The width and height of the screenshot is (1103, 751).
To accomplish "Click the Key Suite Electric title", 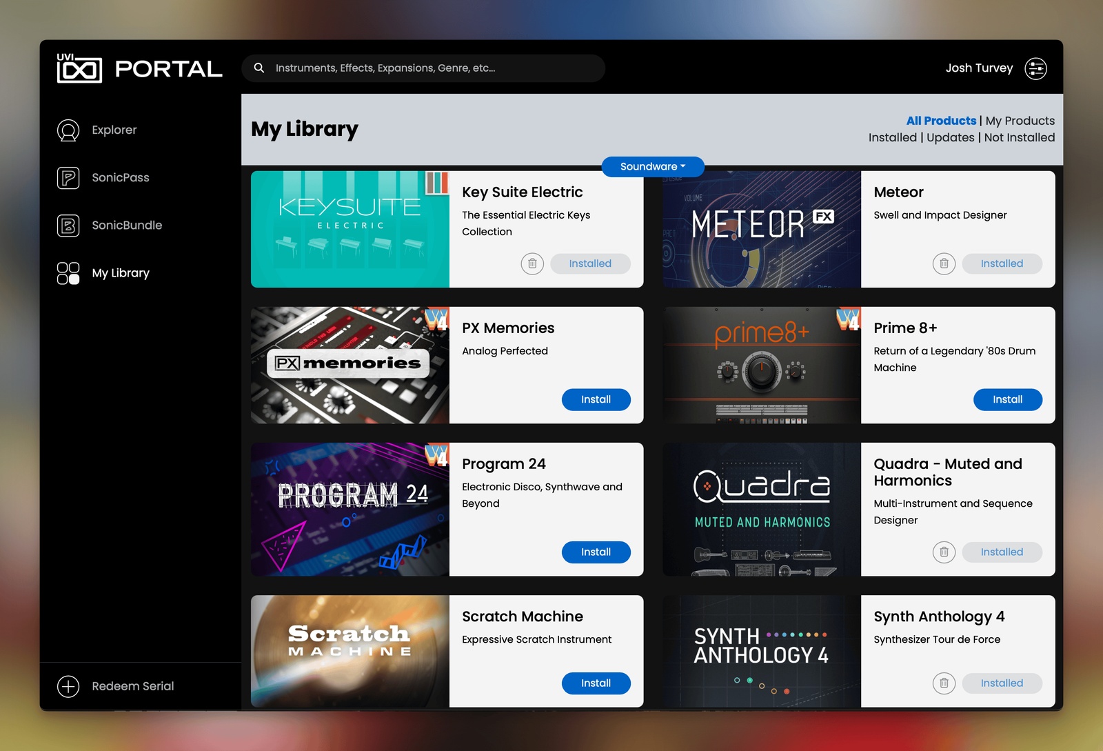I will (523, 192).
